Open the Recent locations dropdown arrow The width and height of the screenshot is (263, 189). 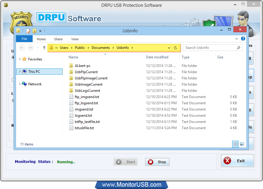point(38,48)
